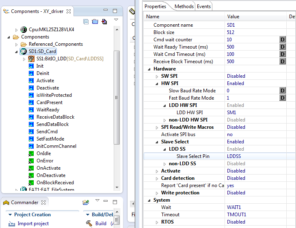Click the Deactivate method icon
This screenshot has height=228, width=296.
pyautogui.click(x=31, y=88)
